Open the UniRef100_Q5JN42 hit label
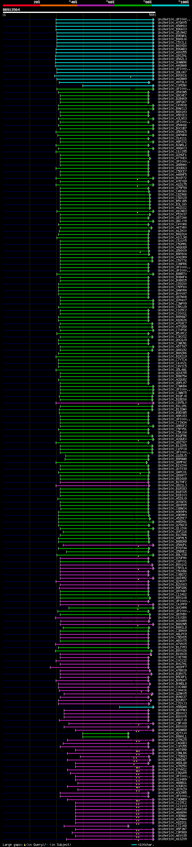 172,32
